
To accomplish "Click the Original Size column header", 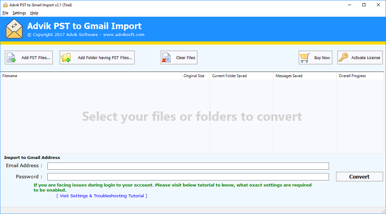I will tap(196, 76).
